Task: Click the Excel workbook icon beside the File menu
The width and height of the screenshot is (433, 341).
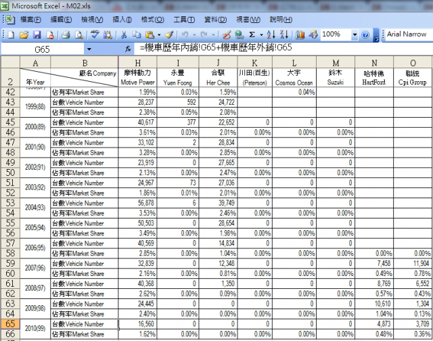Action: (10, 20)
